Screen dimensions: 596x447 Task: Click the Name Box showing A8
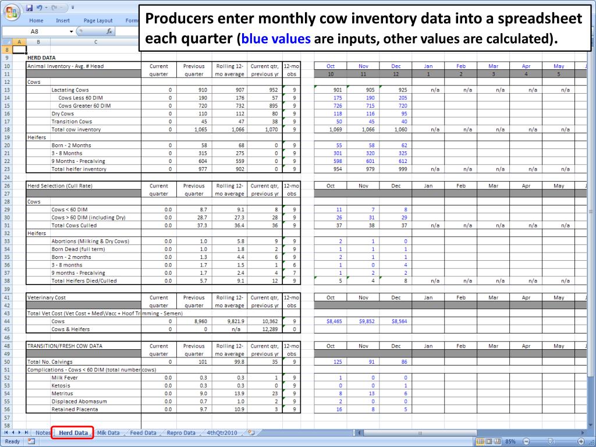click(34, 31)
